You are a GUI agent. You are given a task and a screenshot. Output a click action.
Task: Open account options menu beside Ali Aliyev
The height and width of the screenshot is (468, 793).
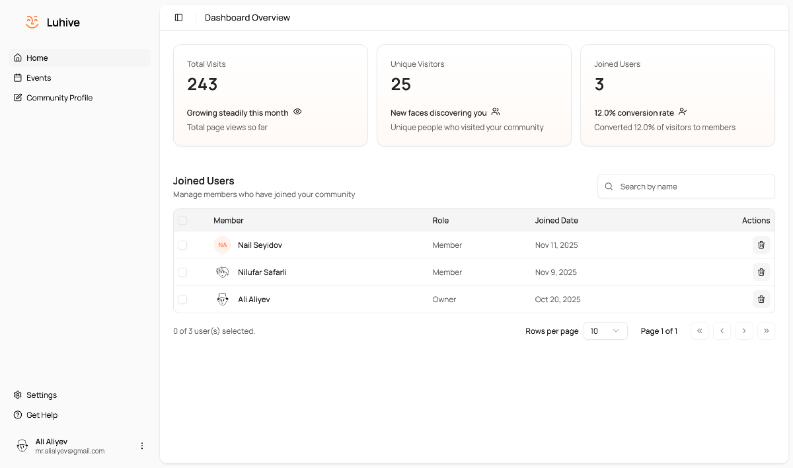pos(141,446)
